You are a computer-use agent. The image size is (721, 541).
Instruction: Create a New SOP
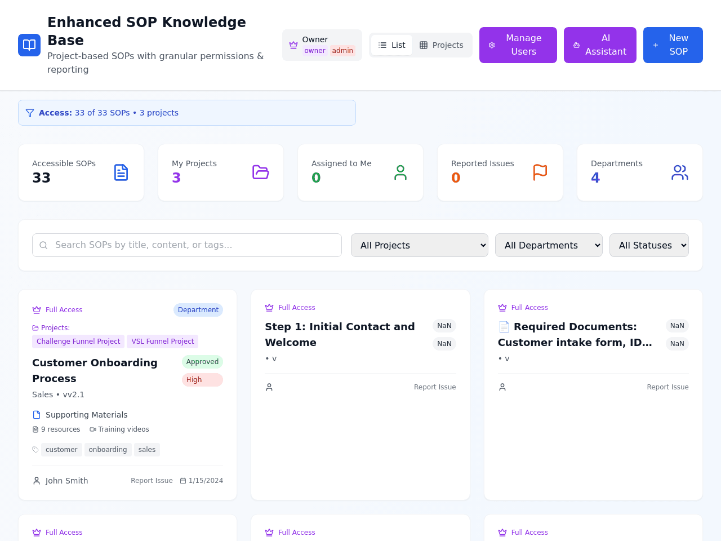(x=673, y=45)
